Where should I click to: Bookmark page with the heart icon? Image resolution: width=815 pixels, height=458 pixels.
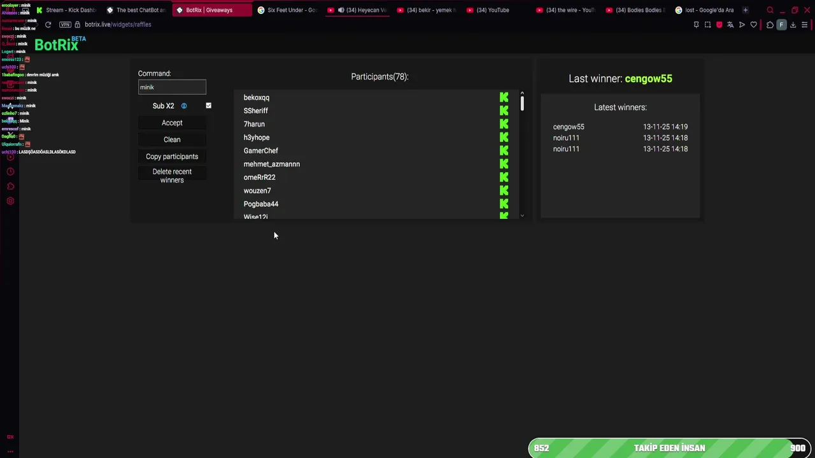[x=754, y=25]
